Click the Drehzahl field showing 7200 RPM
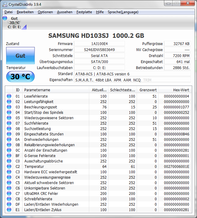 click(177, 56)
